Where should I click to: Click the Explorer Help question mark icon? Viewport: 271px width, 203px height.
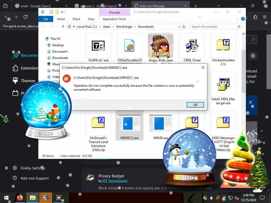243,19
